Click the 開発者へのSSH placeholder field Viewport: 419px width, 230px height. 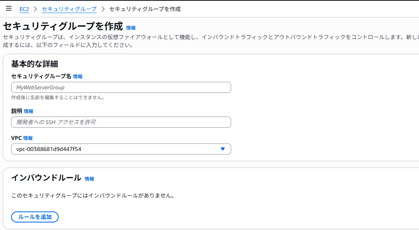(121, 122)
